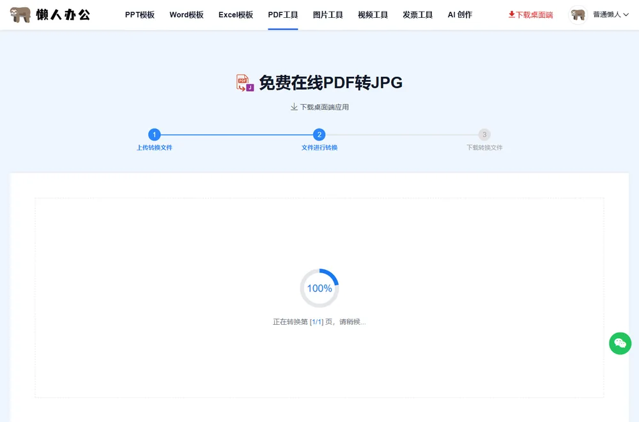Click the user avatar icon
The image size is (639, 422).
point(578,15)
